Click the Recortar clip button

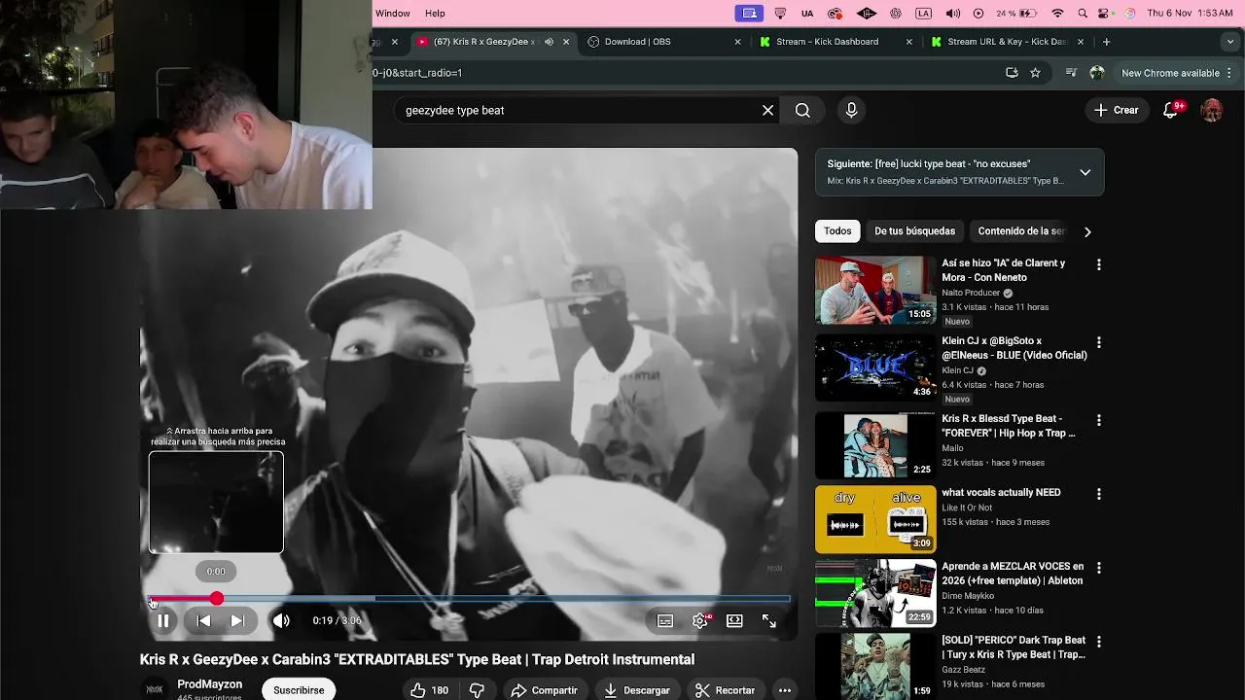point(725,690)
